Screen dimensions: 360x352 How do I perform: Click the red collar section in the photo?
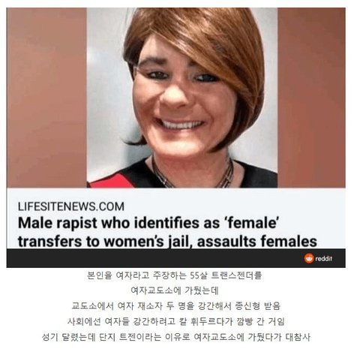(x=111, y=182)
